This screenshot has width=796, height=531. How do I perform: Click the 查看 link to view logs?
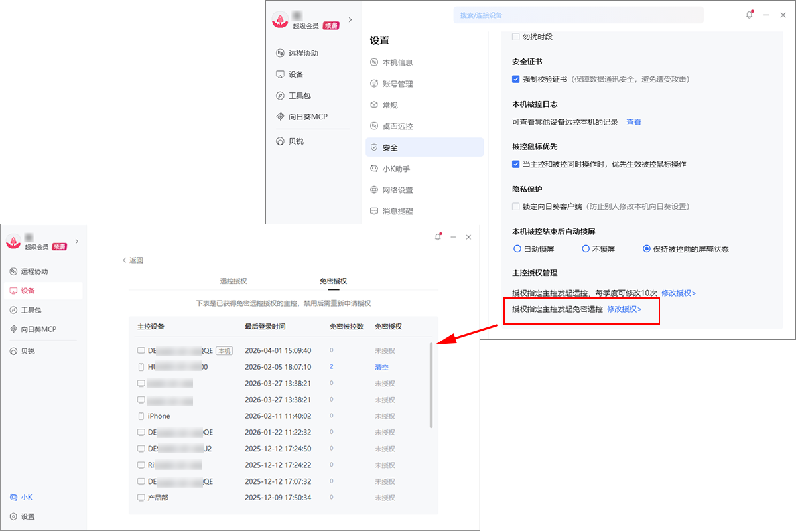pos(633,122)
